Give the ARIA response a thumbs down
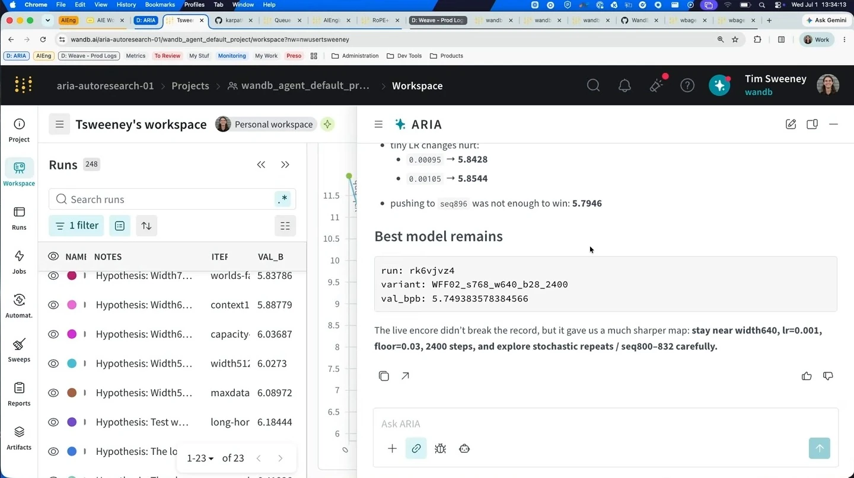Screen dimensions: 854x478 pos(828,376)
